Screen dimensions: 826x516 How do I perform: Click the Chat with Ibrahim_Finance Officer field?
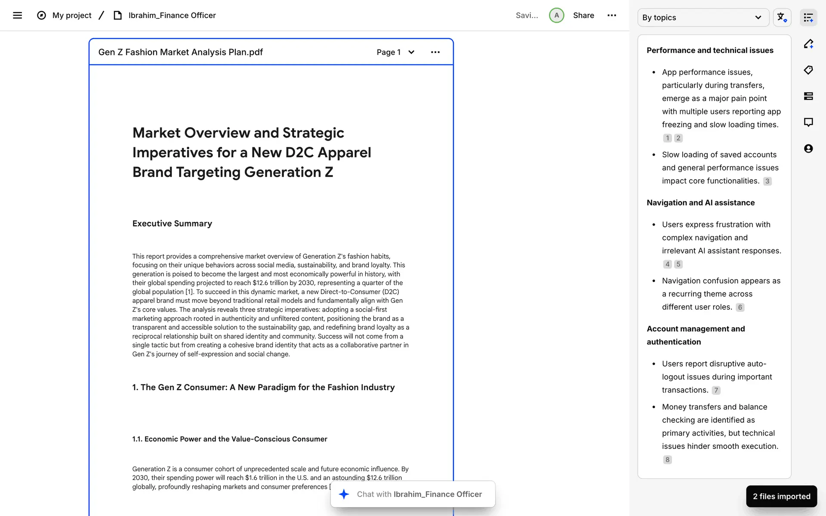tap(419, 494)
